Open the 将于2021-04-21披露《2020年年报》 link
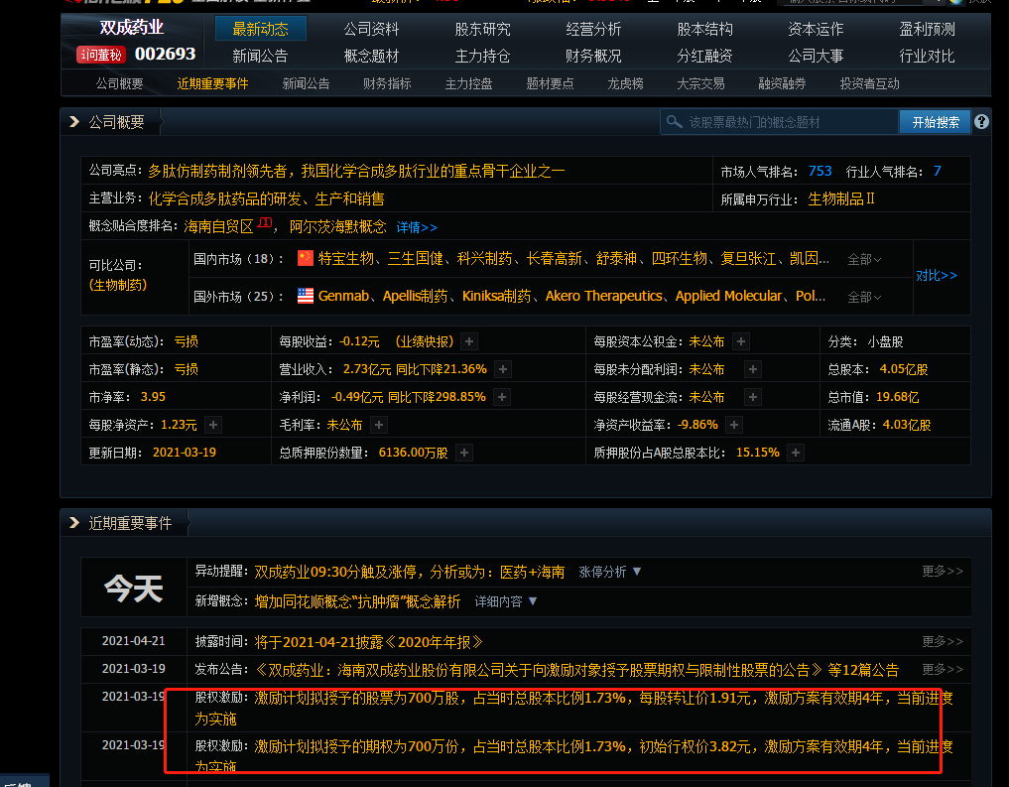The width and height of the screenshot is (1009, 787). (369, 642)
